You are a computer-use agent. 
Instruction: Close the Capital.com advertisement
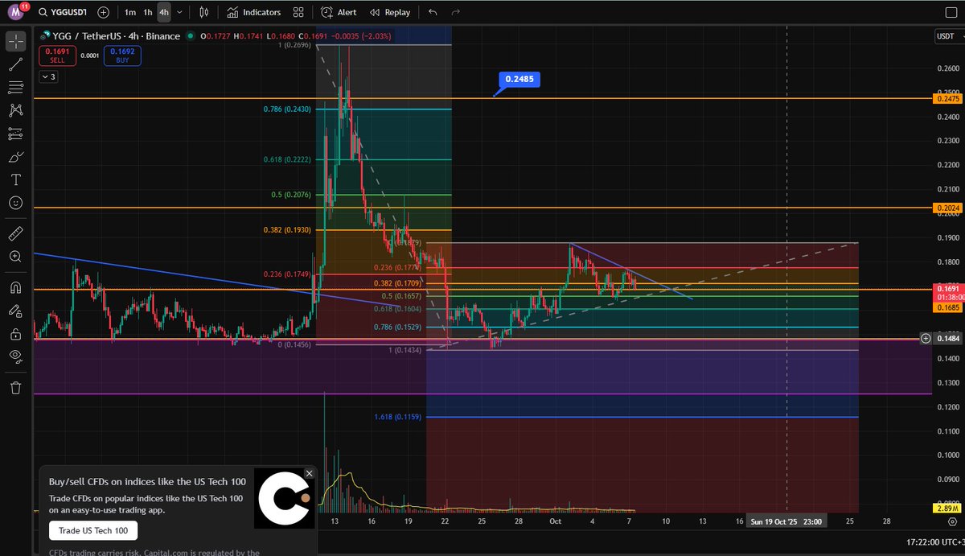310,473
